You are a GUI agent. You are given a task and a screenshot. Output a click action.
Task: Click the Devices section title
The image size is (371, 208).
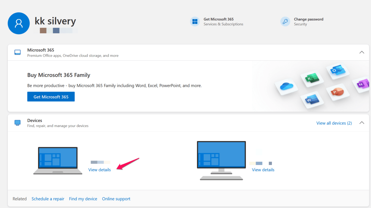point(35,120)
